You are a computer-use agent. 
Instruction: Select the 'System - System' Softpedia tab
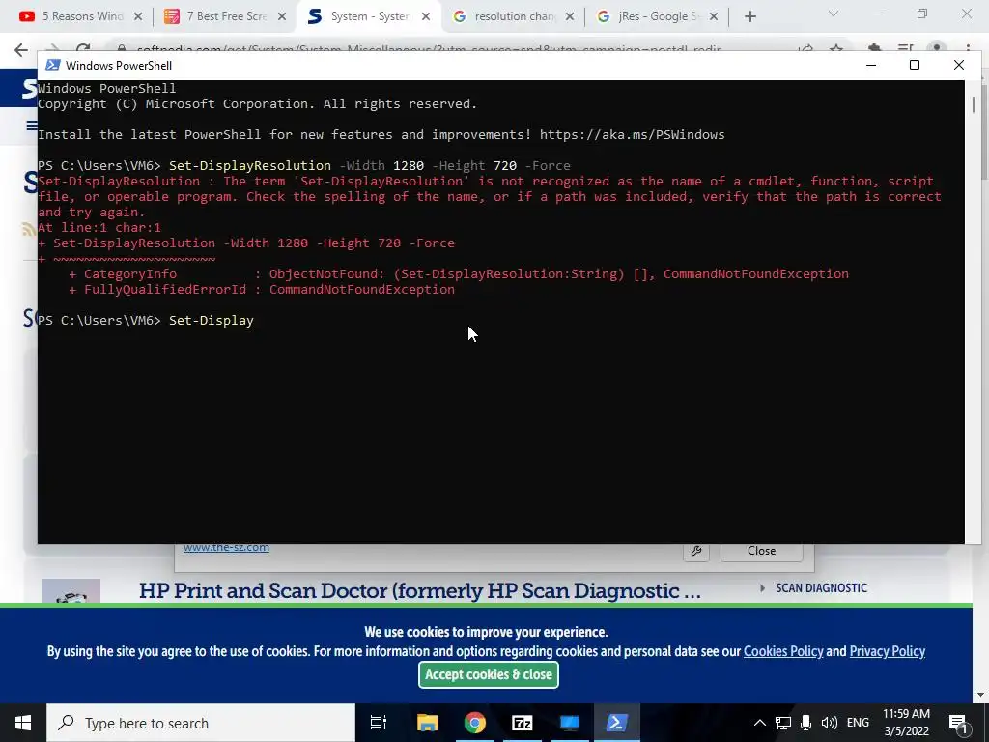coord(368,16)
